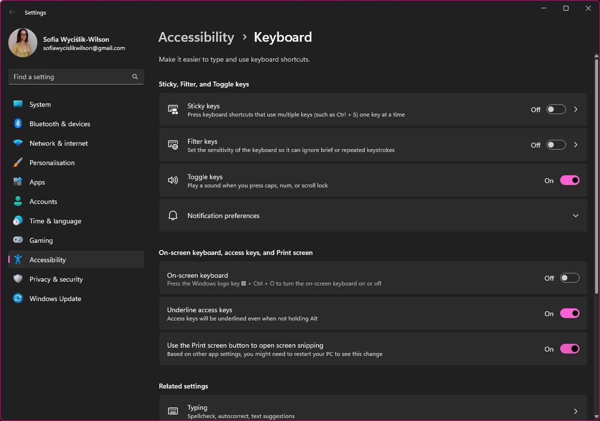Open Windows Update from sidebar
The height and width of the screenshot is (421, 600).
coord(55,298)
